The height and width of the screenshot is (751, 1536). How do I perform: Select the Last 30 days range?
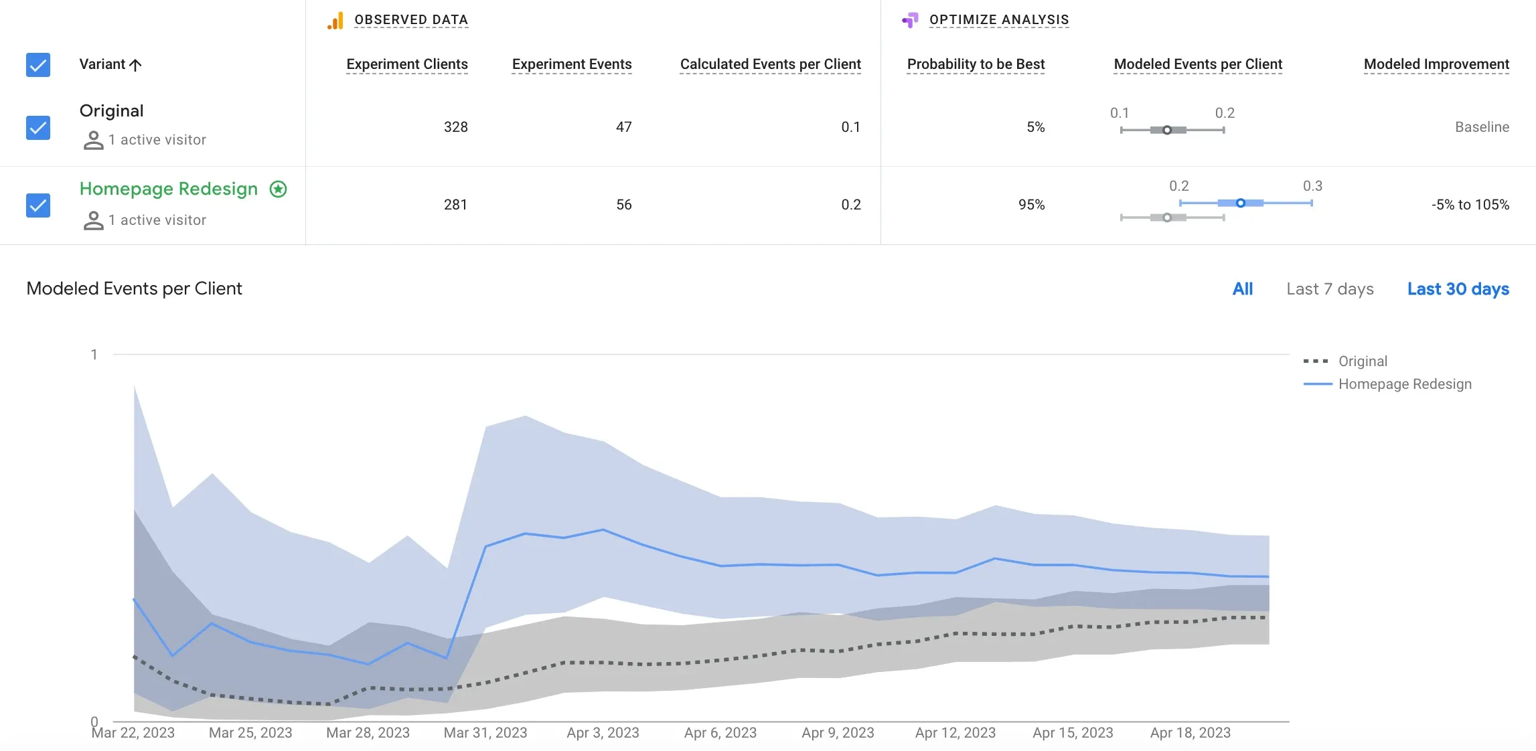click(1458, 289)
